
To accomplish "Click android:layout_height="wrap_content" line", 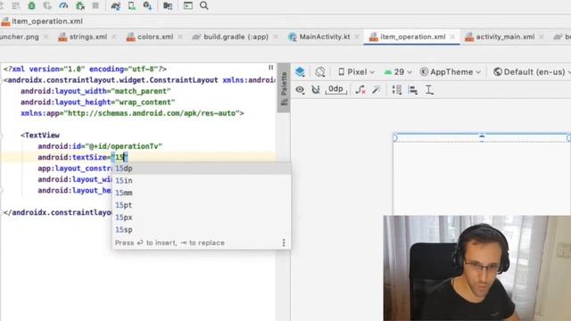I will click(x=97, y=102).
